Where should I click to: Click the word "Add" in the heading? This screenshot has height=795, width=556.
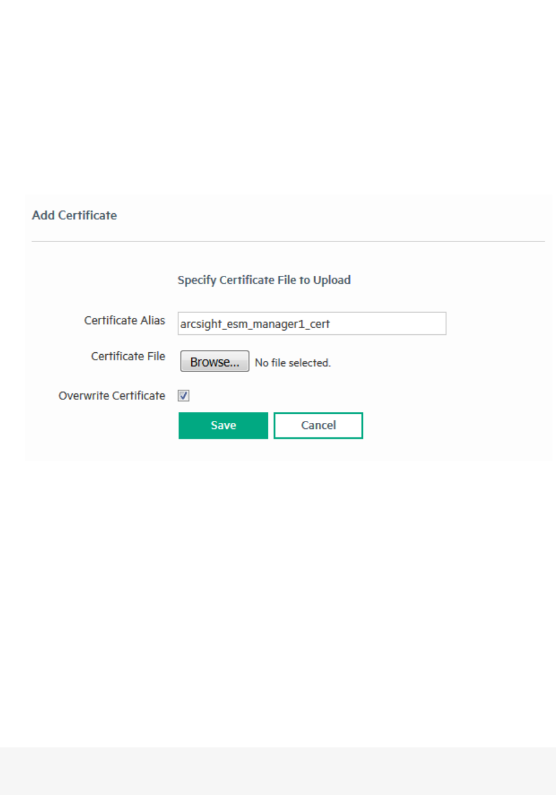(43, 215)
